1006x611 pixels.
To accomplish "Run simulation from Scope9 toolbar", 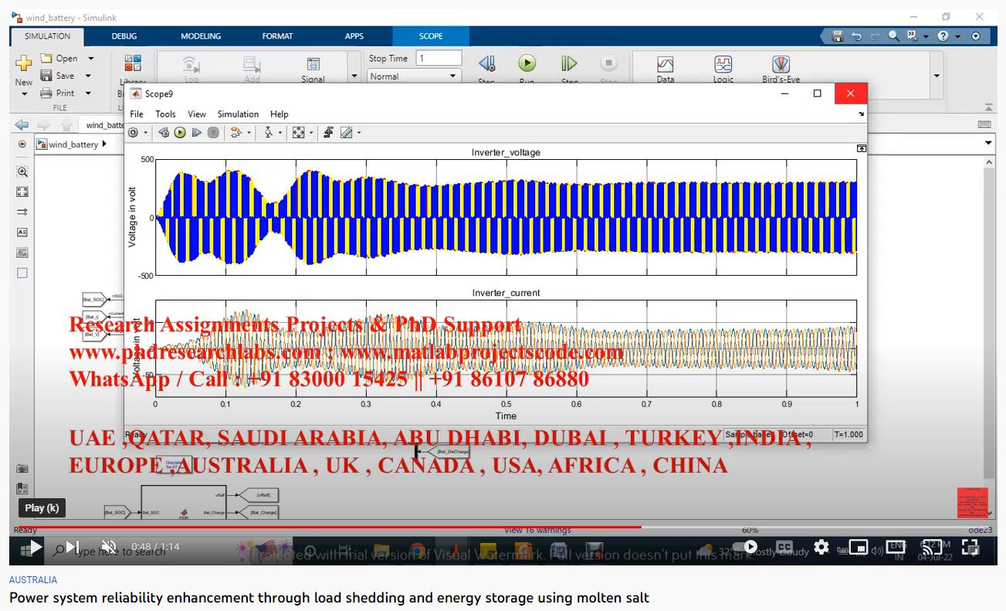I will point(180,133).
